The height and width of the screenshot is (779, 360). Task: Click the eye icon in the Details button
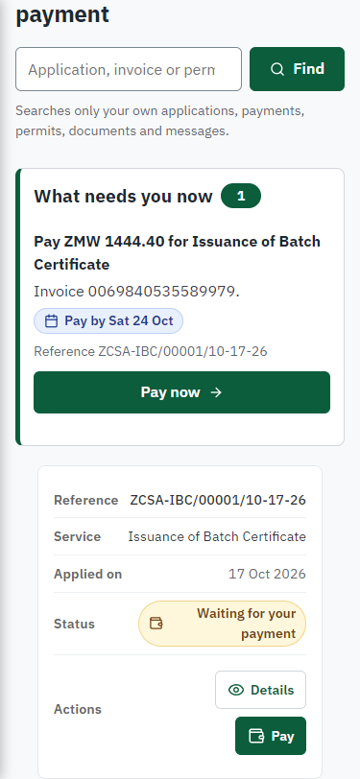tap(236, 690)
